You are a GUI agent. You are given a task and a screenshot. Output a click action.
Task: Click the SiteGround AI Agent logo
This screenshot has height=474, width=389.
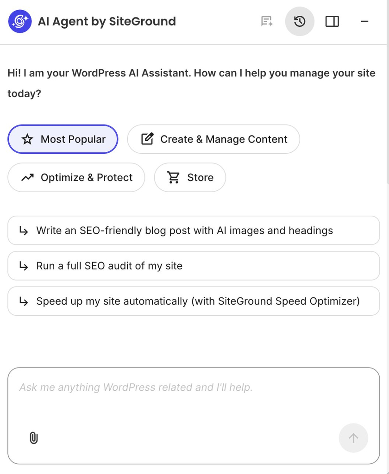point(20,21)
